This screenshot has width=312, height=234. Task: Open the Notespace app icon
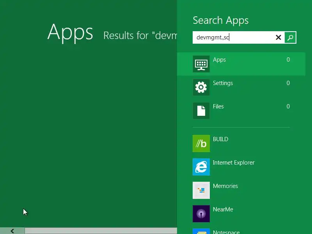(201, 231)
